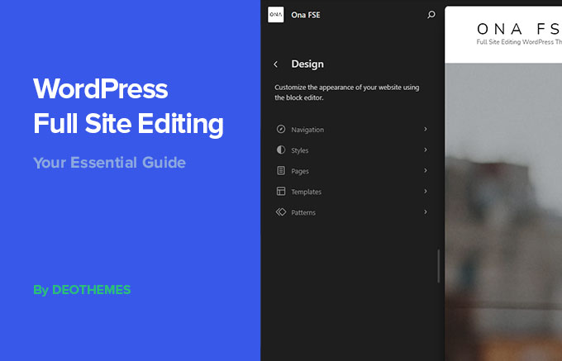Open the Pages menu item

pos(352,171)
